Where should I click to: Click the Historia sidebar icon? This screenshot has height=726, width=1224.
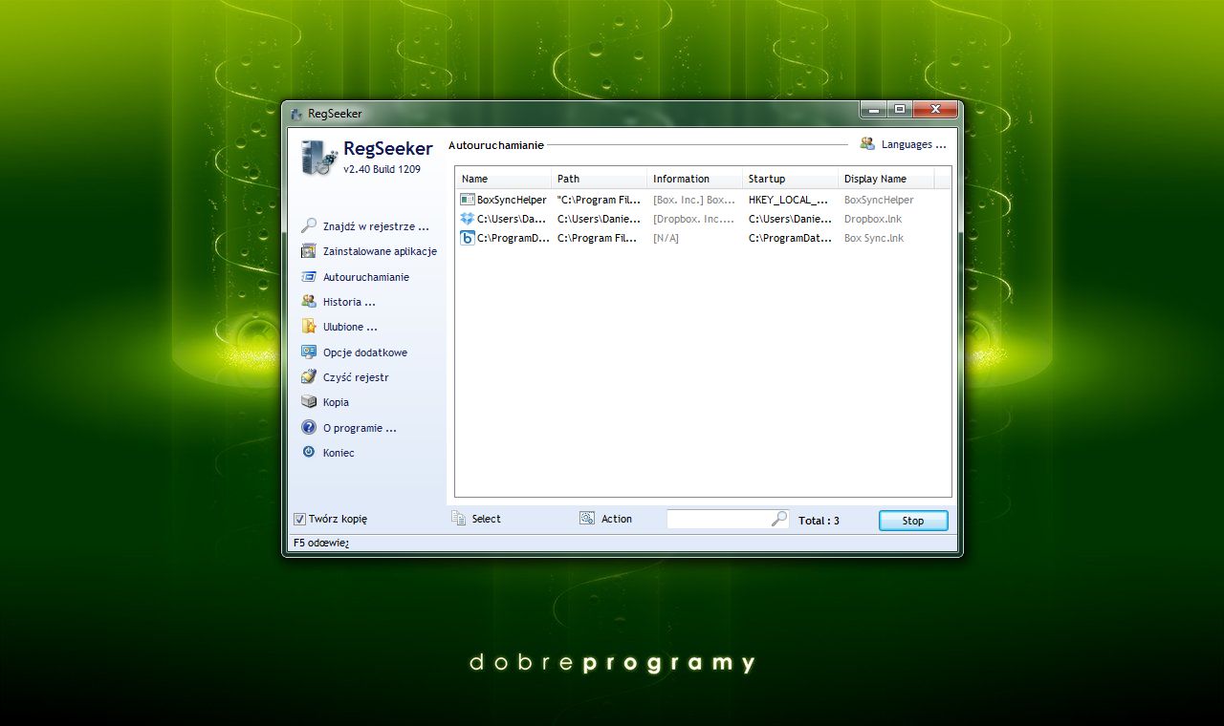pos(308,302)
